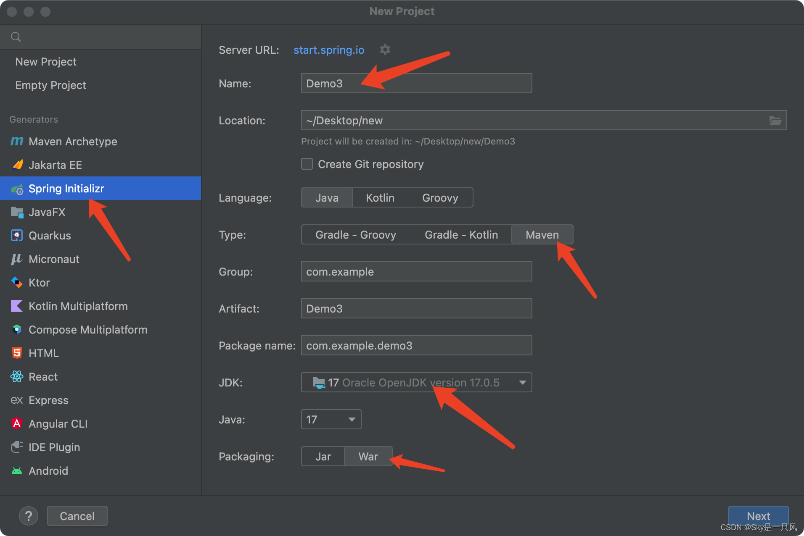Select Groovy as the language
The width and height of the screenshot is (804, 536).
point(440,198)
